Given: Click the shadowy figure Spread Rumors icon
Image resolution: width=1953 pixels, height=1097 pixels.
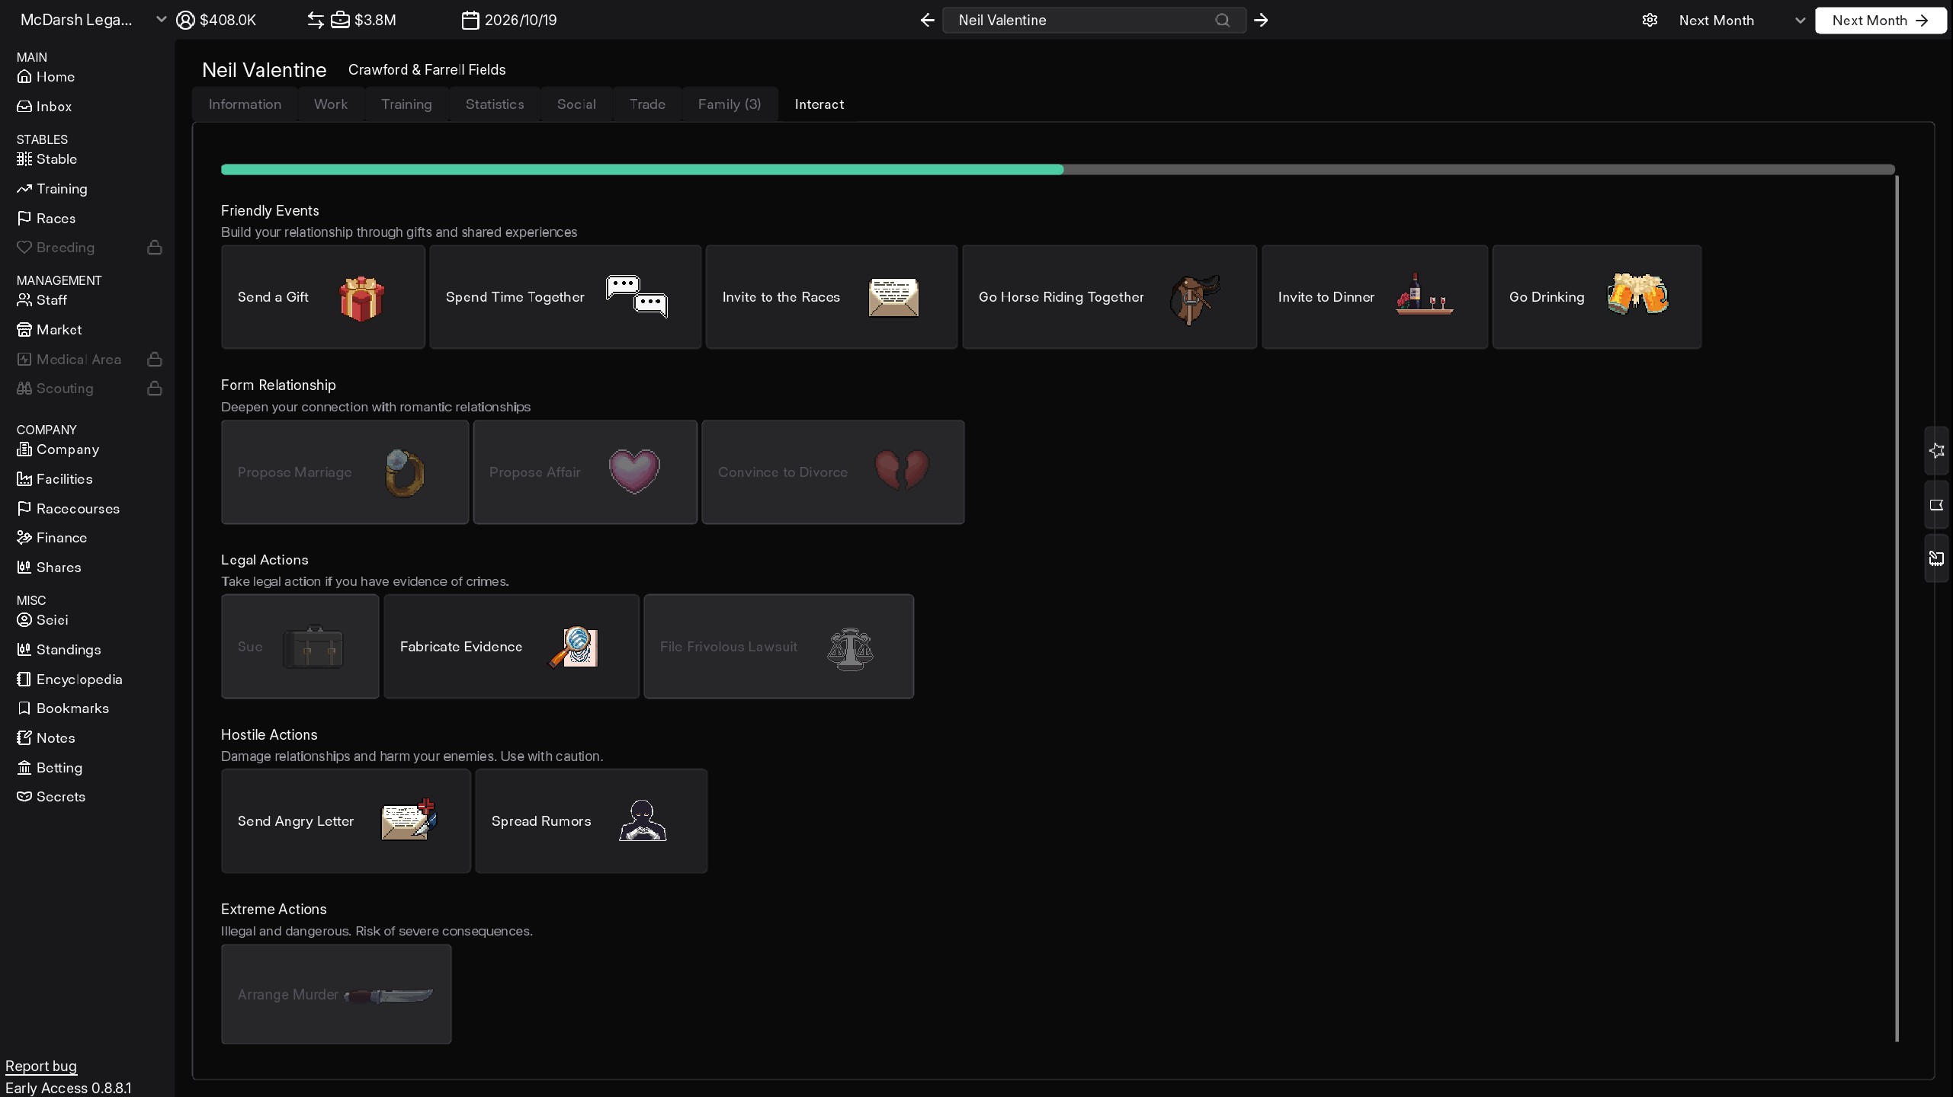Looking at the screenshot, I should point(642,821).
